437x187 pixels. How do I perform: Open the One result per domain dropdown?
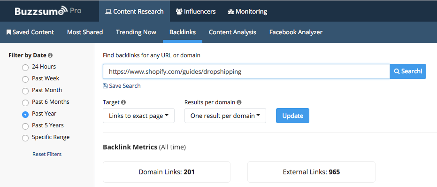click(225, 116)
